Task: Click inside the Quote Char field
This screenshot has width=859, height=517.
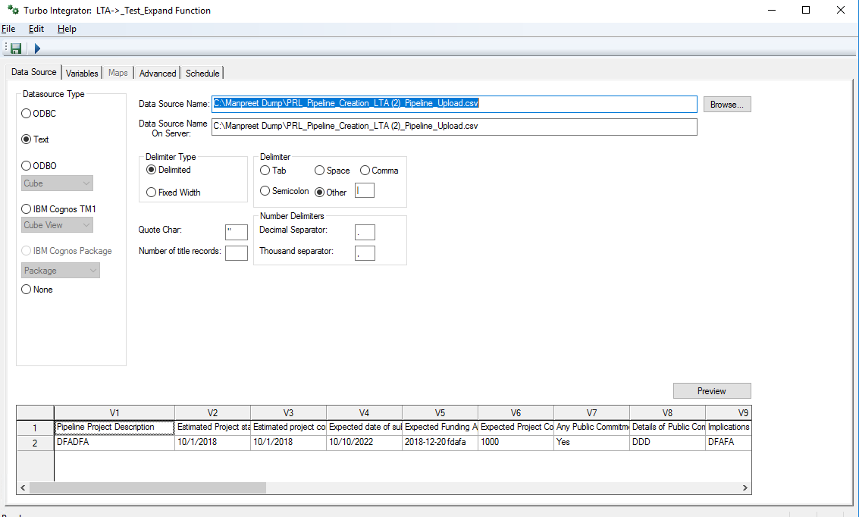Action: click(236, 232)
